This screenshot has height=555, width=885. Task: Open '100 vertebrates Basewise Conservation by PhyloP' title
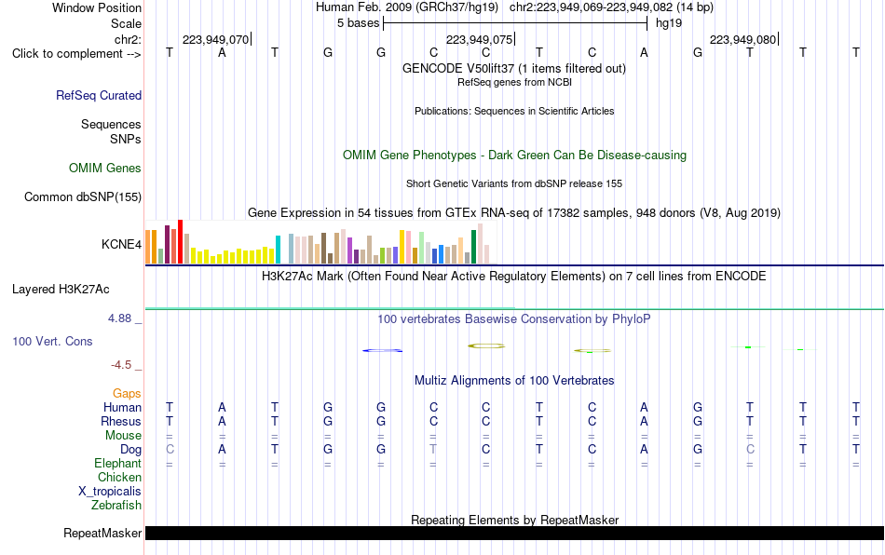pyautogui.click(x=514, y=318)
